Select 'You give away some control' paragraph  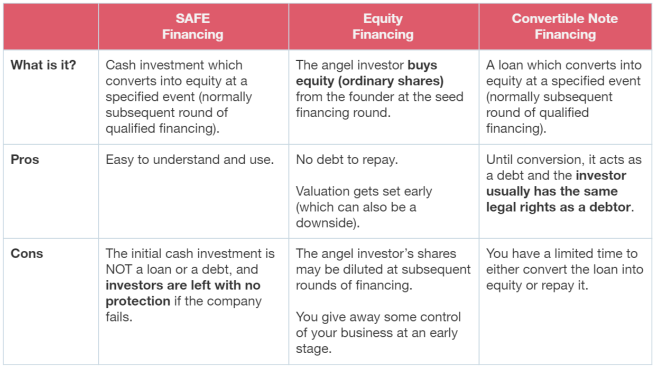click(x=378, y=333)
